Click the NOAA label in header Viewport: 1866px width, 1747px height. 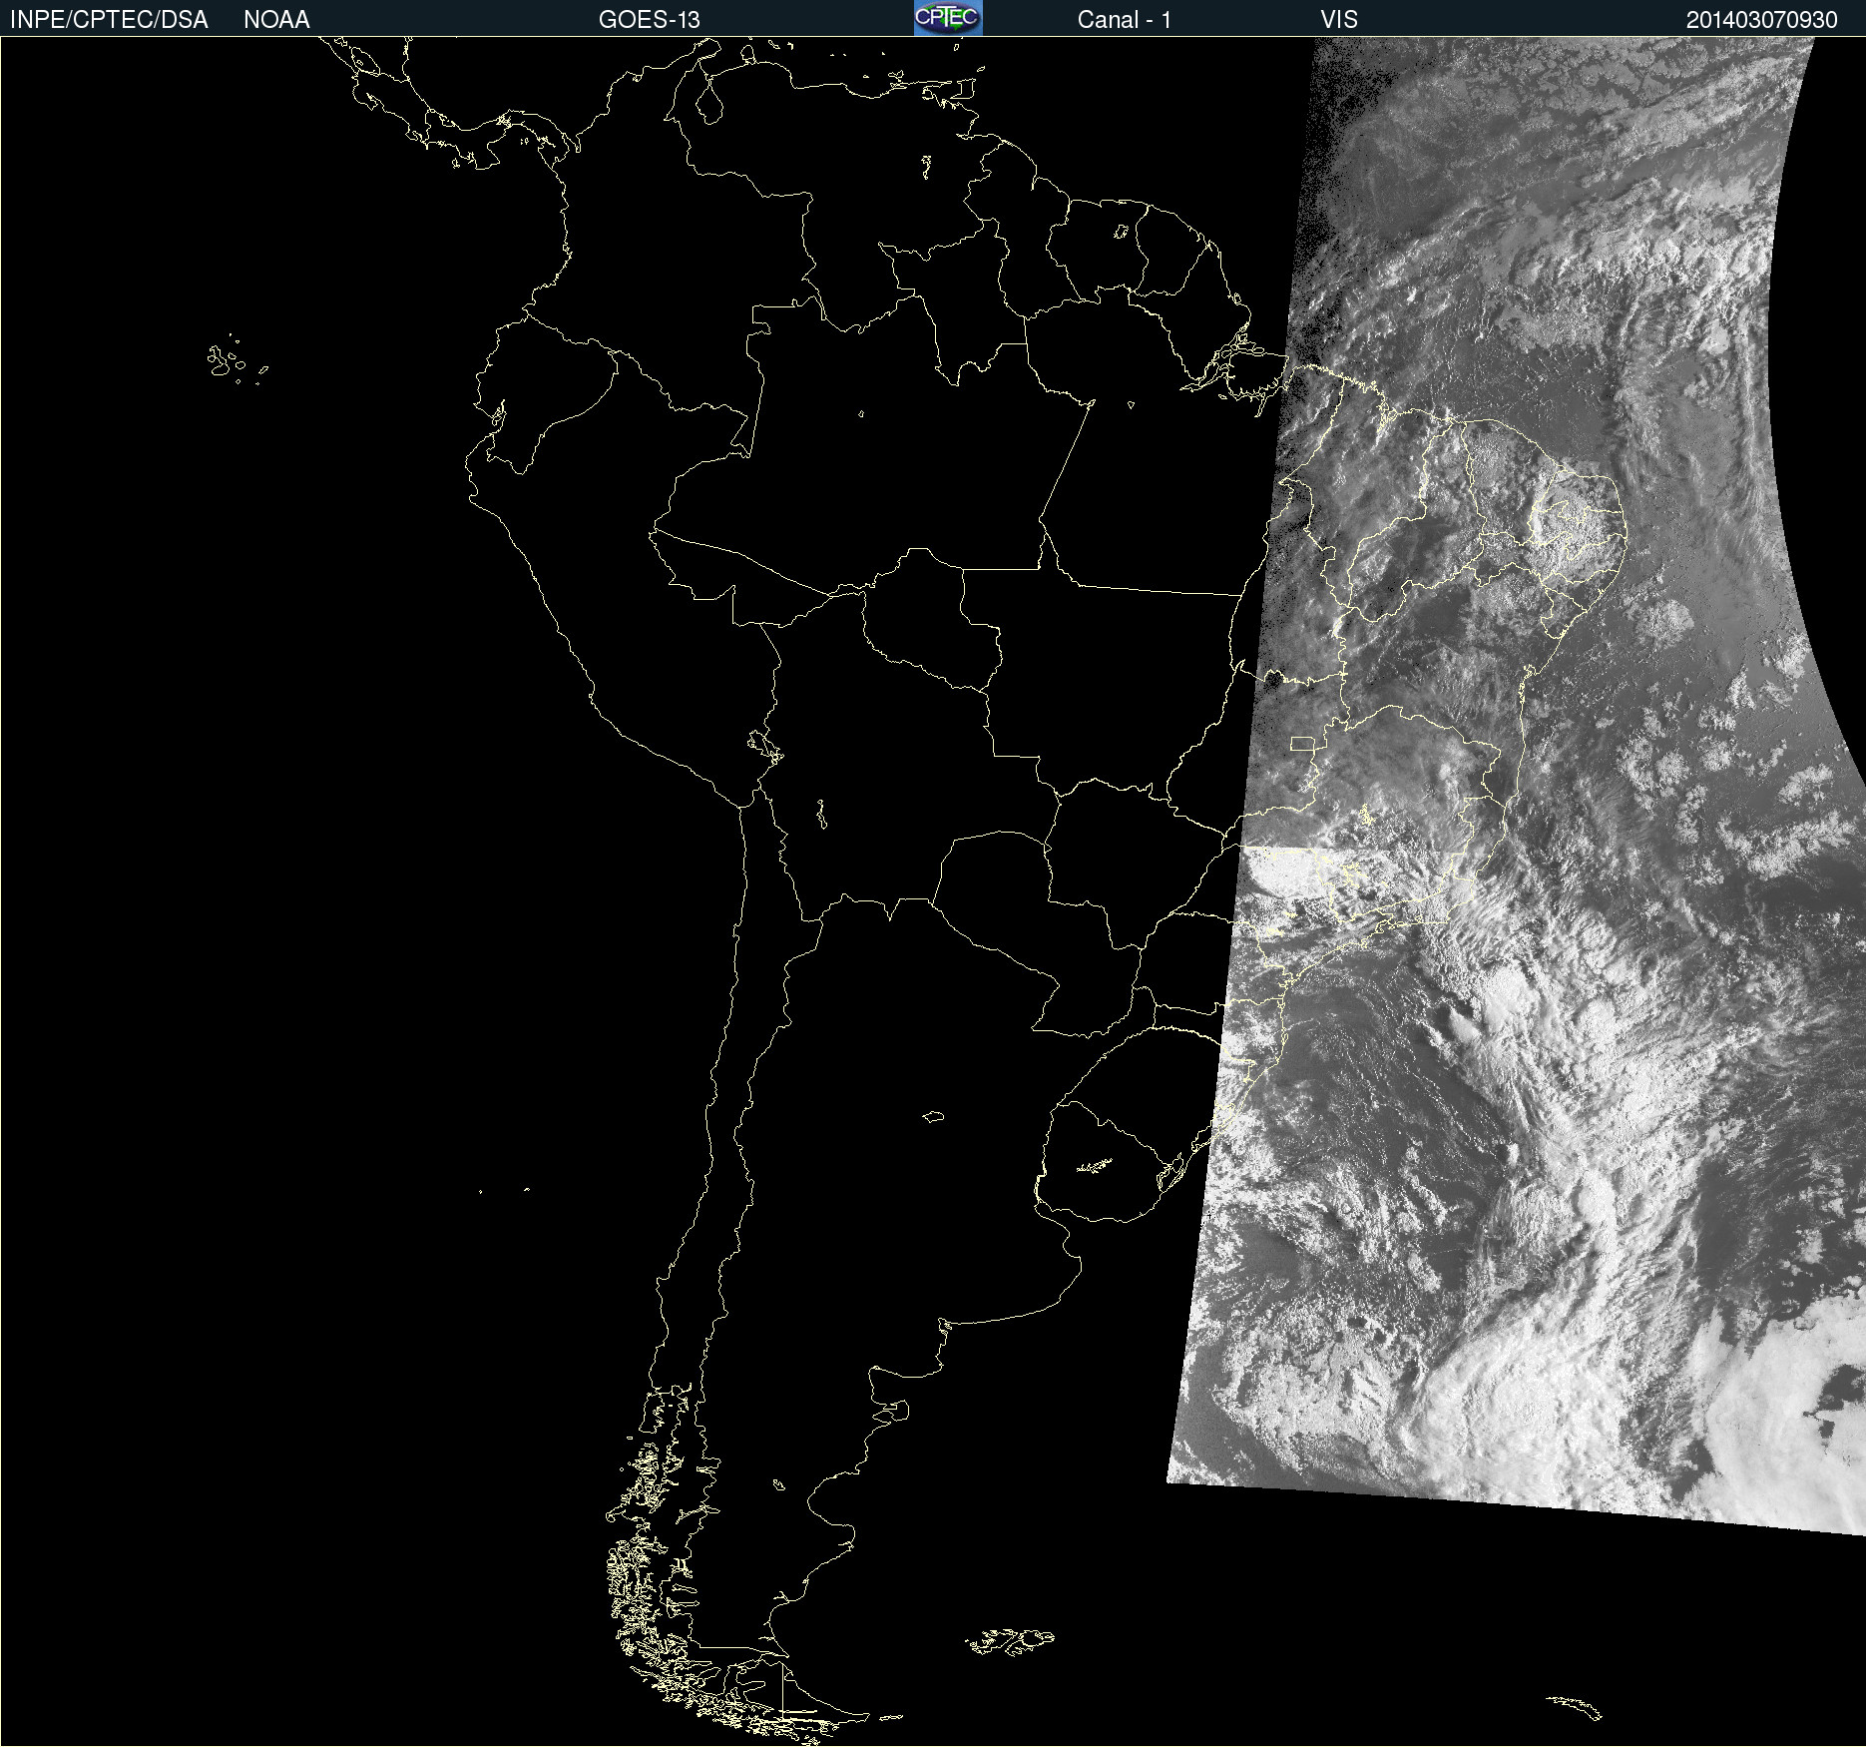tap(276, 20)
